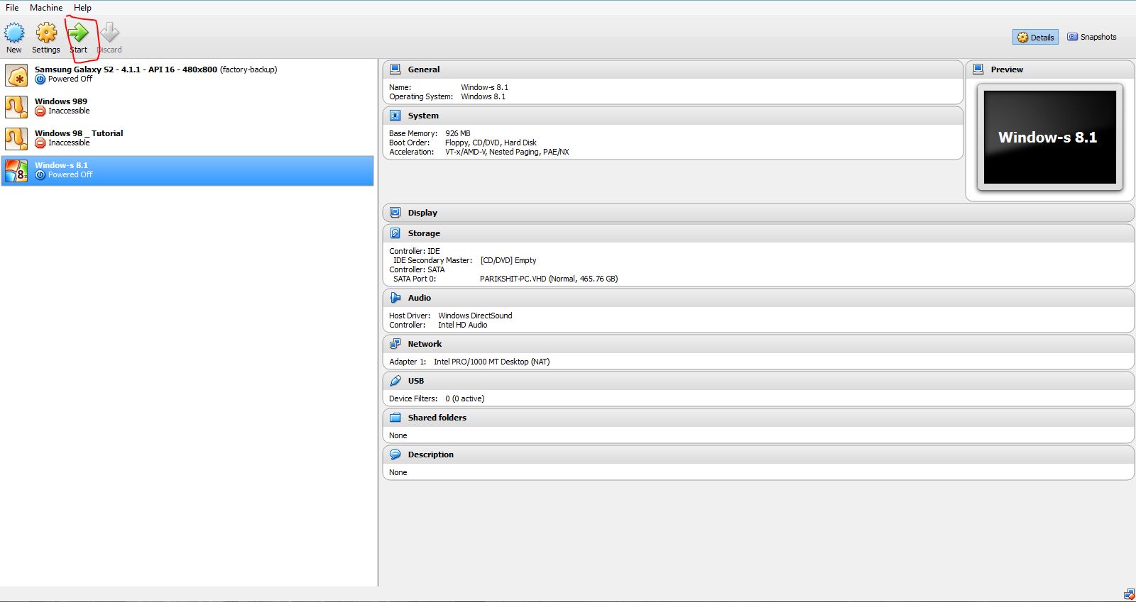
Task: Open the General settings header link
Action: pos(424,69)
